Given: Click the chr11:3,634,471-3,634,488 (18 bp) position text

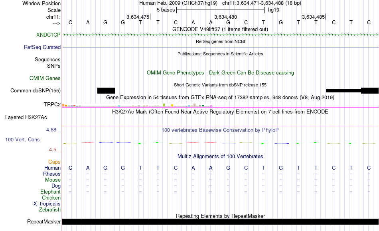Looking at the screenshot, I should 262,3.
